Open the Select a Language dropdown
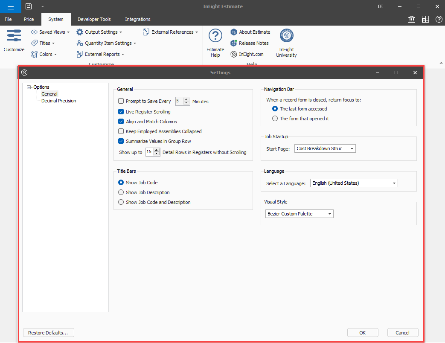 pyautogui.click(x=354, y=183)
